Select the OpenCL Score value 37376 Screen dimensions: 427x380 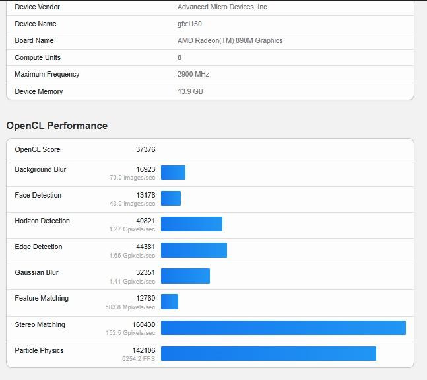tap(145, 150)
